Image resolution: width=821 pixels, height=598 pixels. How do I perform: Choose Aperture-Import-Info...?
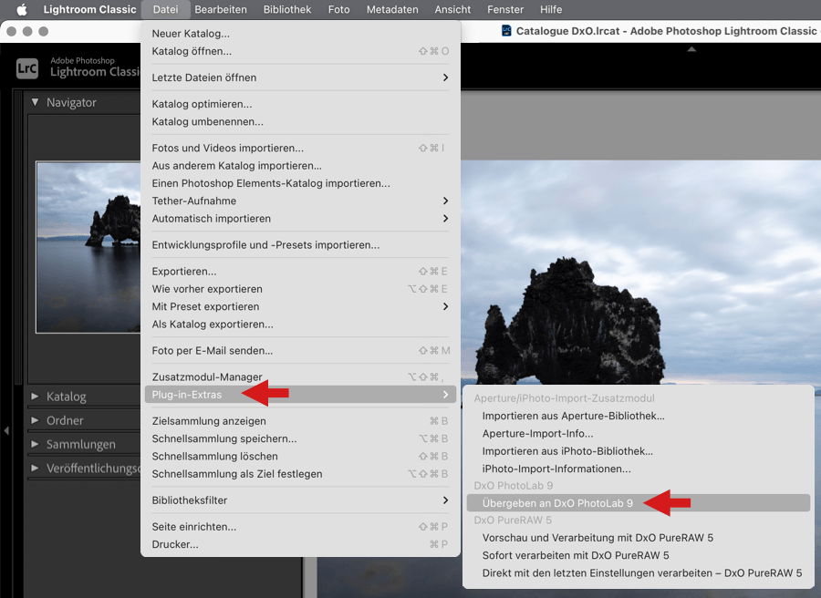click(639, 434)
